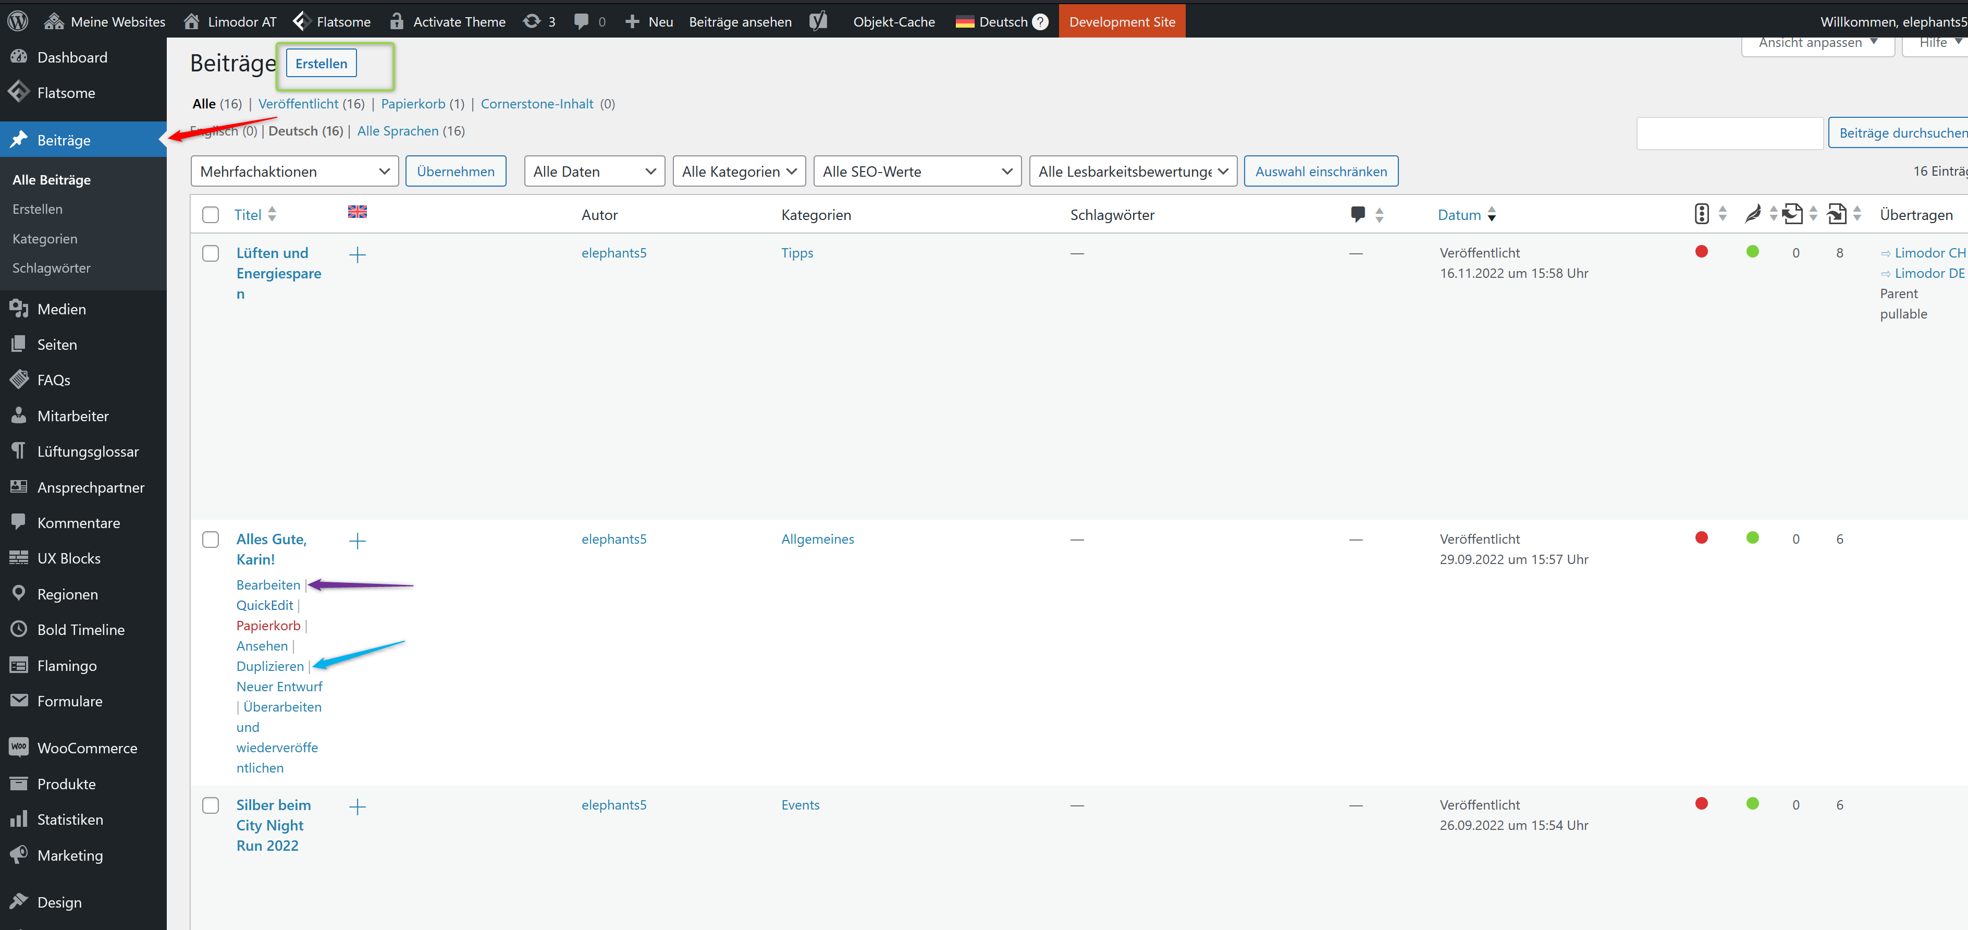The height and width of the screenshot is (930, 1968).
Task: Click the Yoast readability feather column icon
Action: coord(1753,214)
